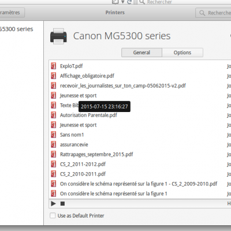The height and width of the screenshot is (231, 231).
Task: Click PDF icon beside Affichage_obligatoire.pdf
Action: (x=54, y=76)
